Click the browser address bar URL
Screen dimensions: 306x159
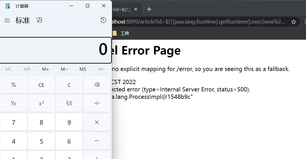[198, 22]
